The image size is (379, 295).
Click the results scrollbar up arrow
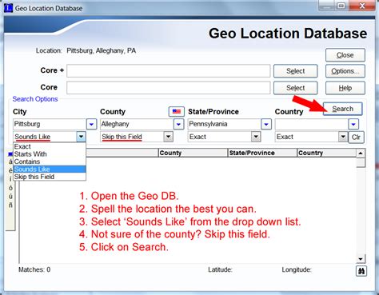click(x=361, y=153)
